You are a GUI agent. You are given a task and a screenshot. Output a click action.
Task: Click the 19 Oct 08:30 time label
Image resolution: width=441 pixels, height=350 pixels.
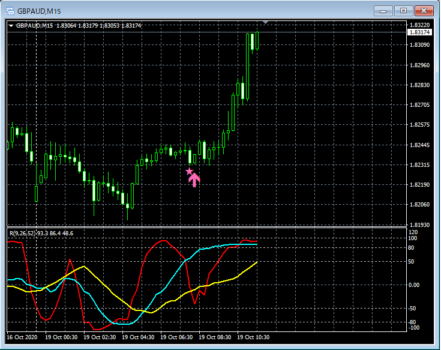[215, 337]
